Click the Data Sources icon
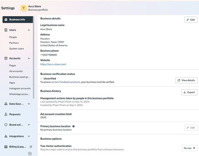The height and width of the screenshot is (156, 199). point(6,104)
